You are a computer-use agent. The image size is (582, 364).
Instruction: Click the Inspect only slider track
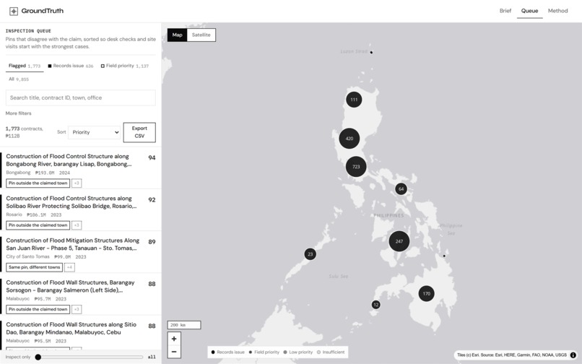click(x=89, y=357)
